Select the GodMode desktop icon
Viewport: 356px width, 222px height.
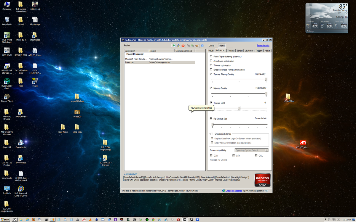[x=7, y=190]
